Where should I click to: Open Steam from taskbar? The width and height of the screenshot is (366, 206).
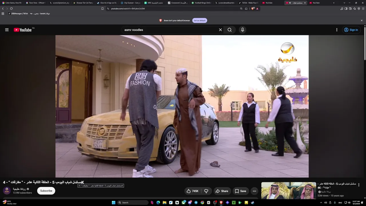point(252,203)
